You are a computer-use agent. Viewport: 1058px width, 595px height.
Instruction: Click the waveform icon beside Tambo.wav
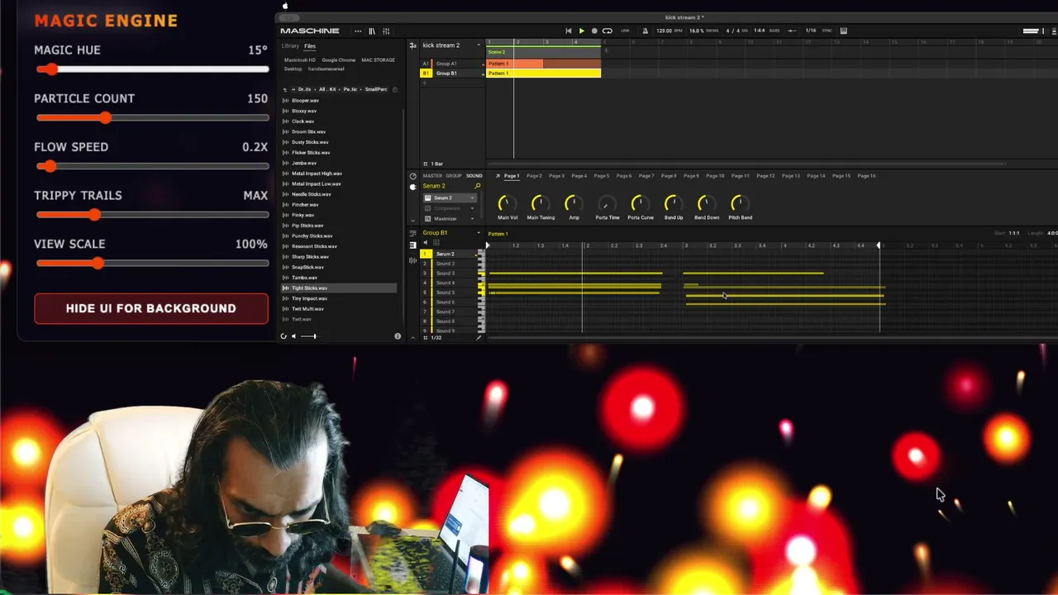pos(285,278)
